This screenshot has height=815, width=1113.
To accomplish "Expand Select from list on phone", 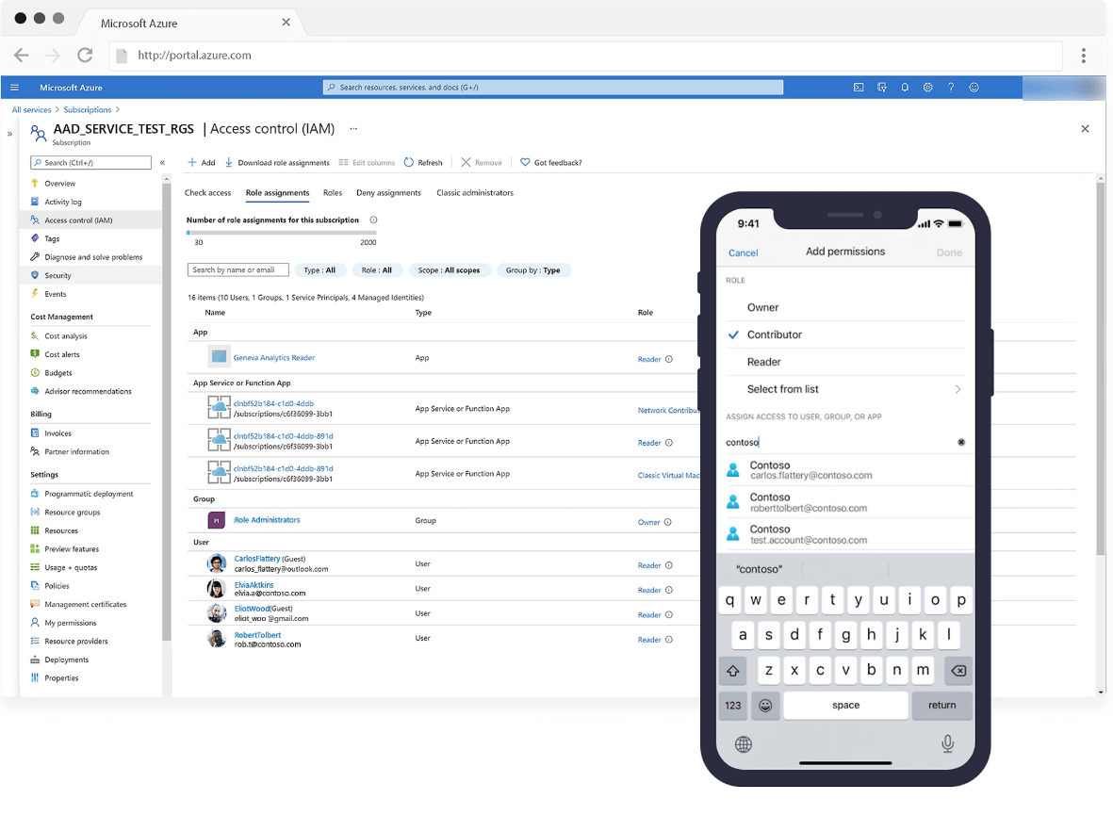I will 845,389.
